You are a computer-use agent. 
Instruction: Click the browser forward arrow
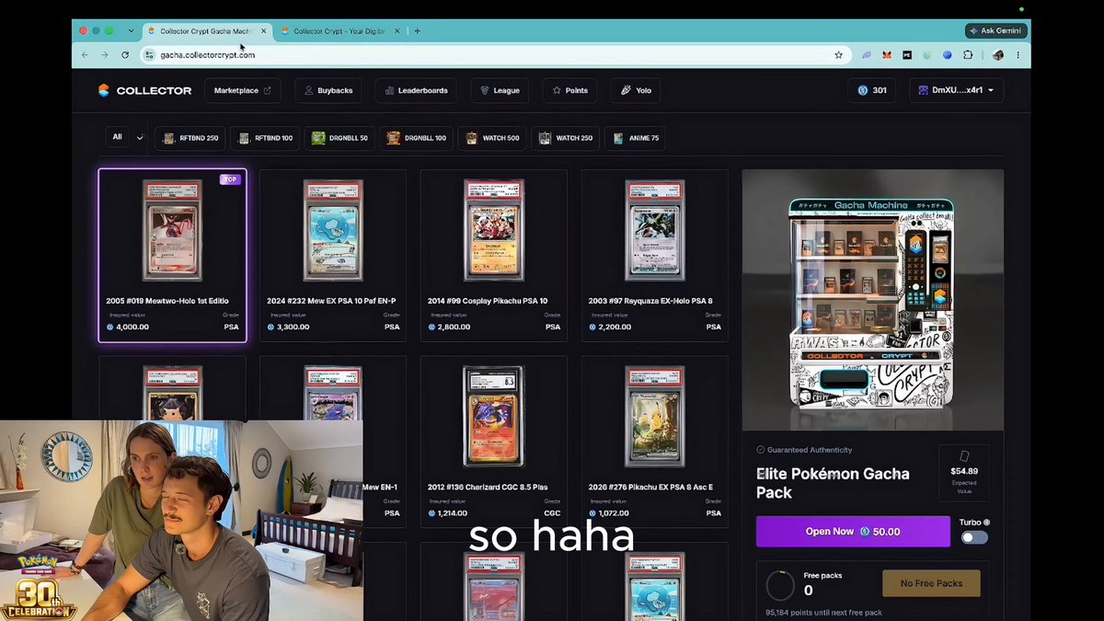coord(105,55)
